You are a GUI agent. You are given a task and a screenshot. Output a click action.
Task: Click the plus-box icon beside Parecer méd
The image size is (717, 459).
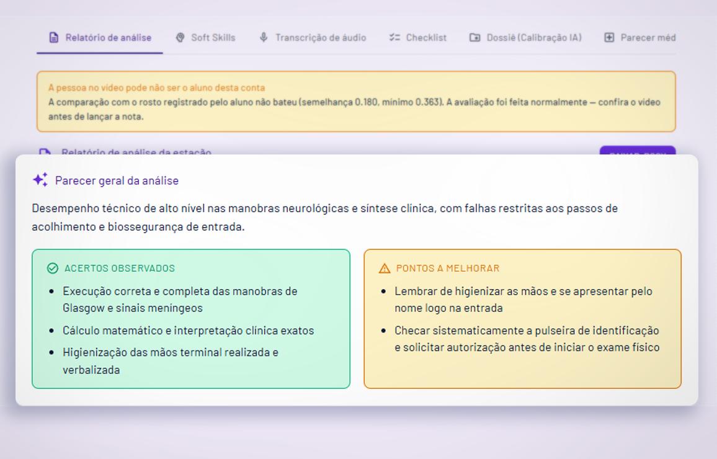[609, 37]
